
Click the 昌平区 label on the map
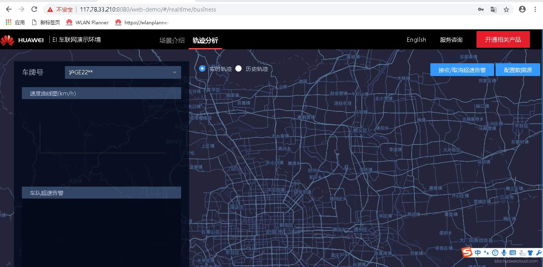pos(213,90)
